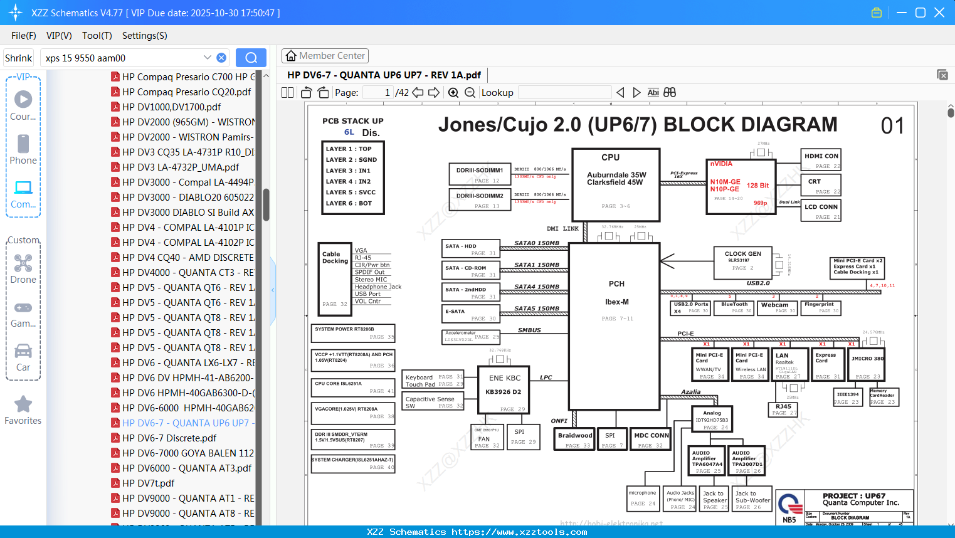Open HP DV4 - COMPAL LA-4101P file
Screen dimensions: 955x538
182,227
